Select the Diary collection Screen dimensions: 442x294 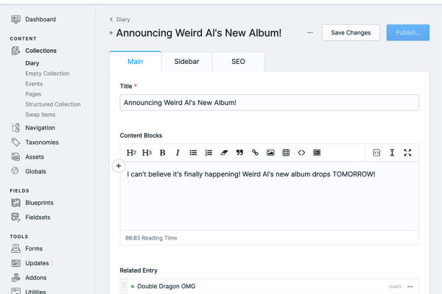(32, 63)
